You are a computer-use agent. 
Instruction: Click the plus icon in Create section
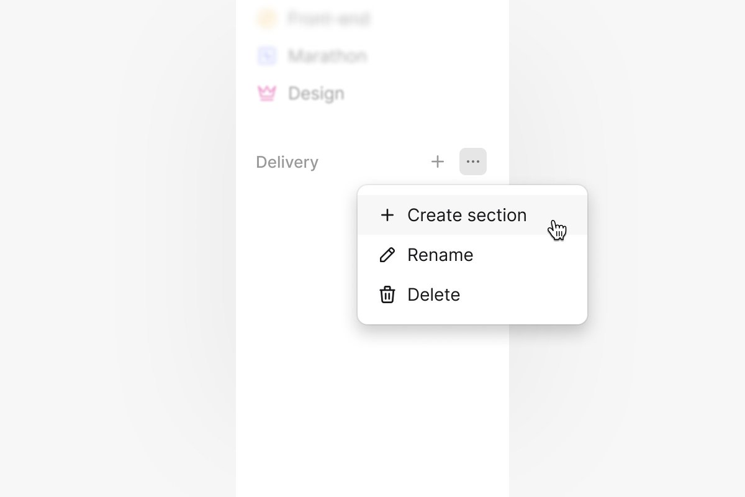click(387, 215)
